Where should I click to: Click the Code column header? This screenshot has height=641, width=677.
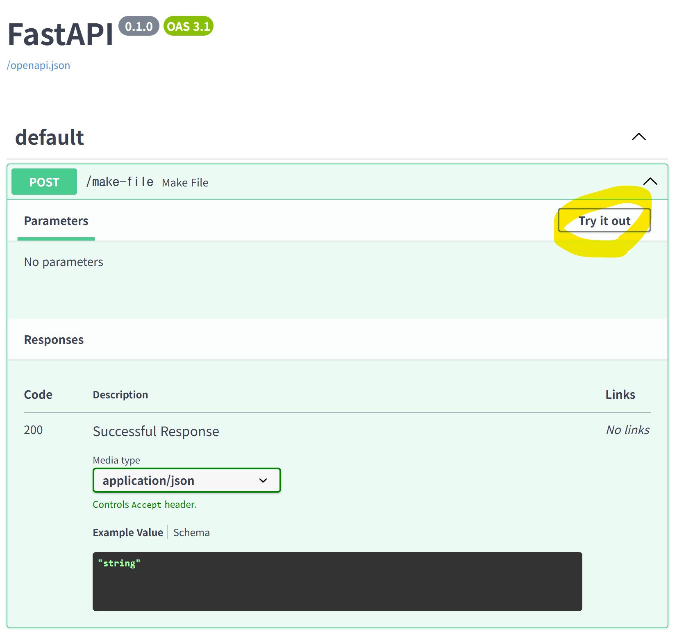click(x=38, y=395)
